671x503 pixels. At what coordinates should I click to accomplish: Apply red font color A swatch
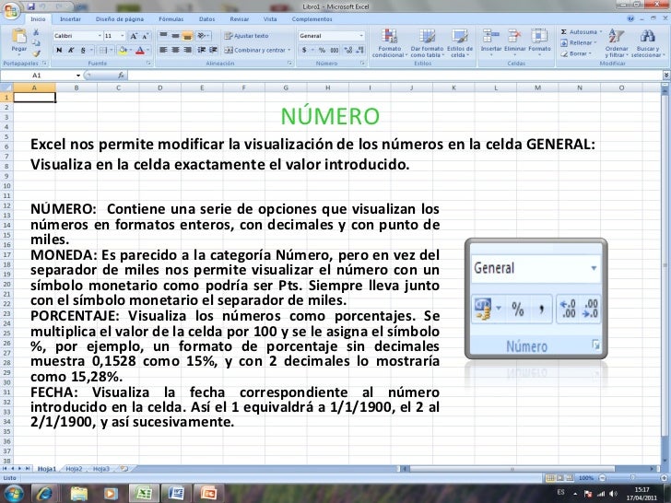139,50
